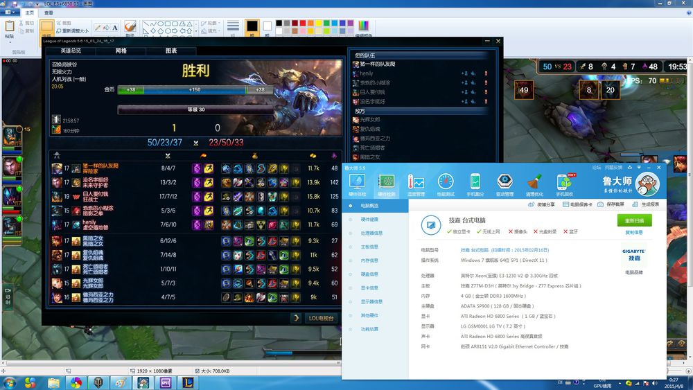Click 编辑颜色 rainbow icon in Paint
The height and width of the screenshot is (390, 693).
pyautogui.click(x=363, y=26)
